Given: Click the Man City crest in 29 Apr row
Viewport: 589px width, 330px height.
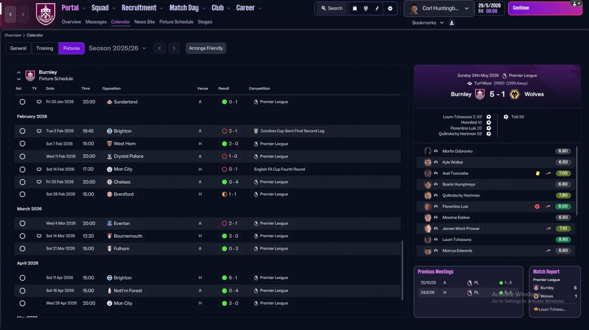Looking at the screenshot, I should [110, 303].
